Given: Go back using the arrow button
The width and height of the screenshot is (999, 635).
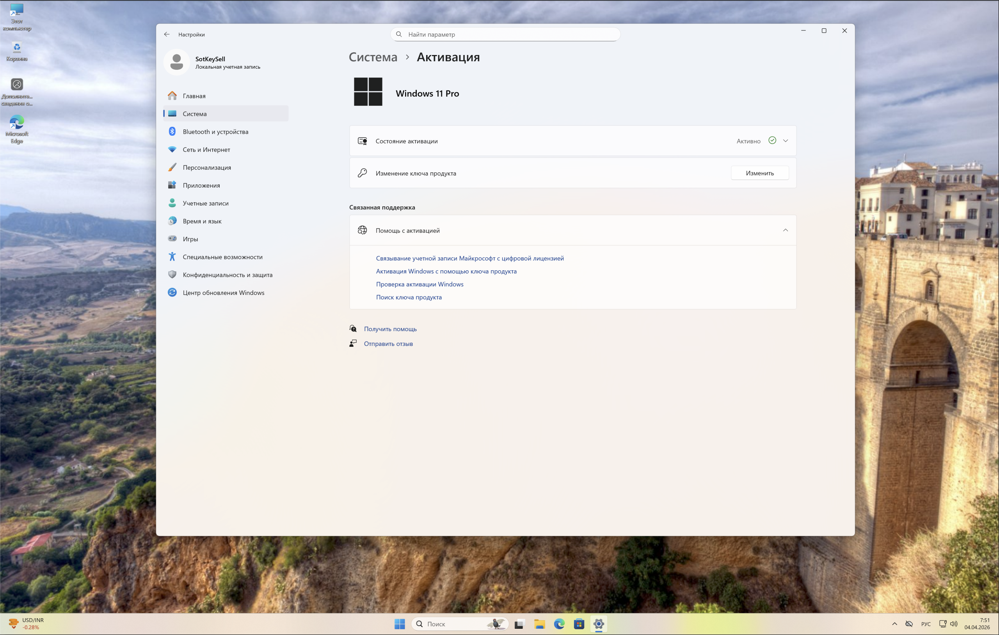Looking at the screenshot, I should [167, 34].
